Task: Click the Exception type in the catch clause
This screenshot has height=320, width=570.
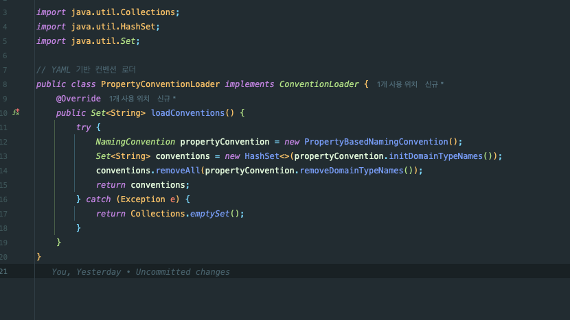Action: [143, 199]
